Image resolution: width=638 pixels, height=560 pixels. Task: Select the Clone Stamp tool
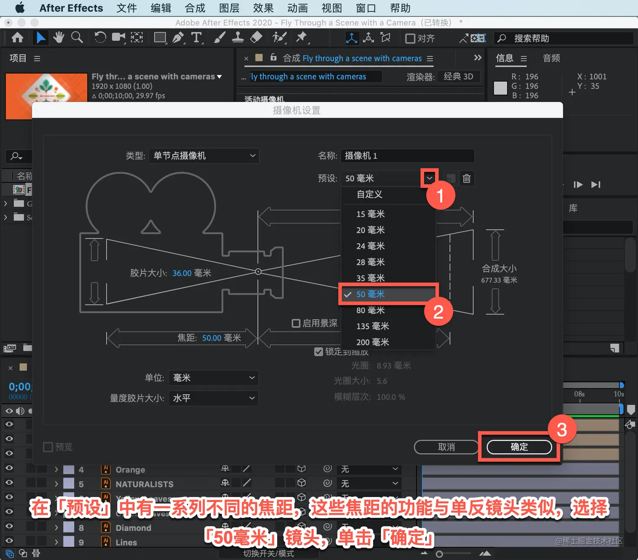pyautogui.click(x=238, y=38)
